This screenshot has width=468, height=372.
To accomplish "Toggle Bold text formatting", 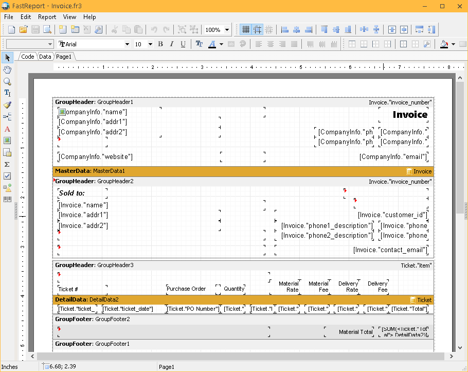I will [160, 44].
